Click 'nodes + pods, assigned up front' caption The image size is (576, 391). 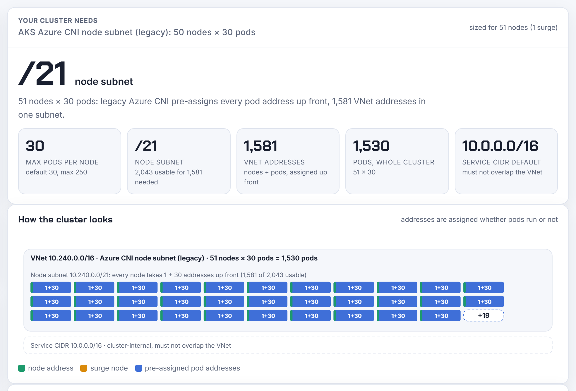click(285, 177)
